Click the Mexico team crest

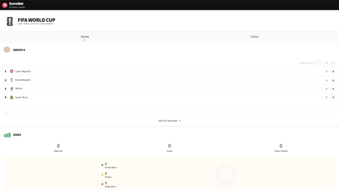tap(12, 89)
